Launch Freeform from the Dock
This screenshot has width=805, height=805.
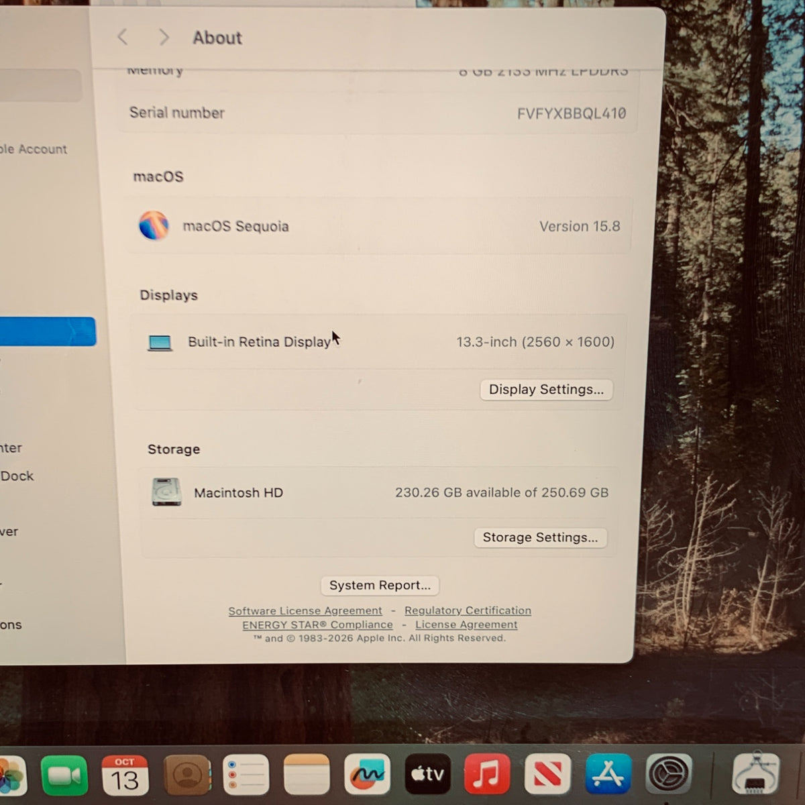(x=367, y=775)
